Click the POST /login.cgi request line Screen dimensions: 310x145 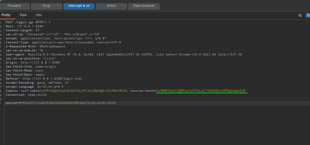coord(28,22)
